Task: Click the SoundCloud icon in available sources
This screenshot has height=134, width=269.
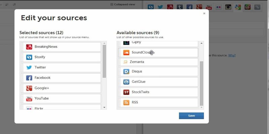Action: pyautogui.click(x=126, y=53)
